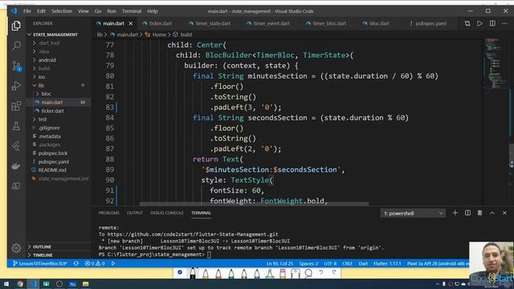Open the lasso select tool in annotation toolbar
The image size is (514, 289).
(x=308, y=273)
